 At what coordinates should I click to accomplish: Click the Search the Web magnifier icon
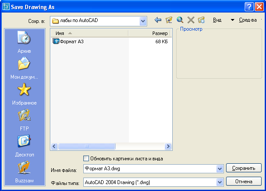coord(180,20)
